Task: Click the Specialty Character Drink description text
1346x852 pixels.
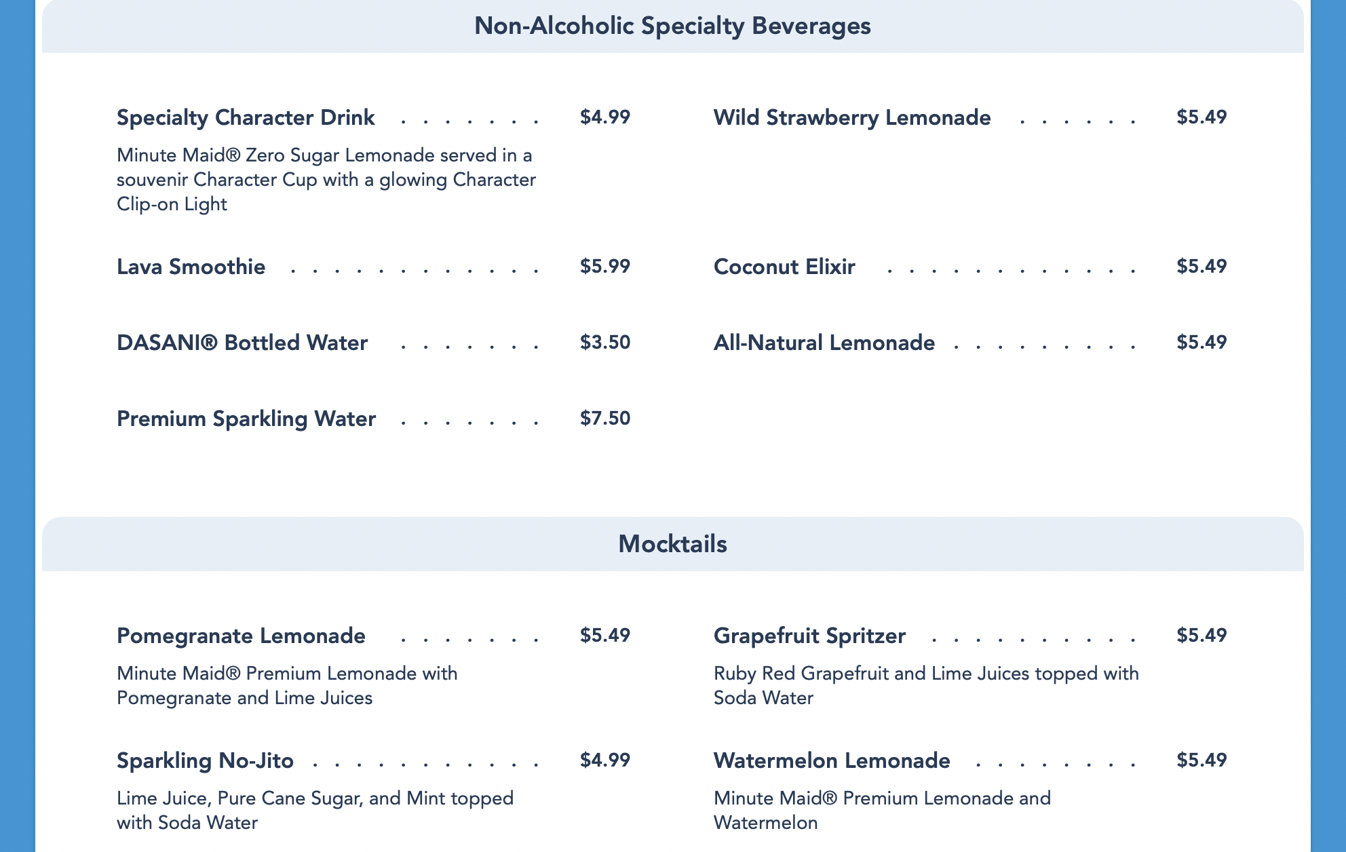Action: [x=326, y=180]
